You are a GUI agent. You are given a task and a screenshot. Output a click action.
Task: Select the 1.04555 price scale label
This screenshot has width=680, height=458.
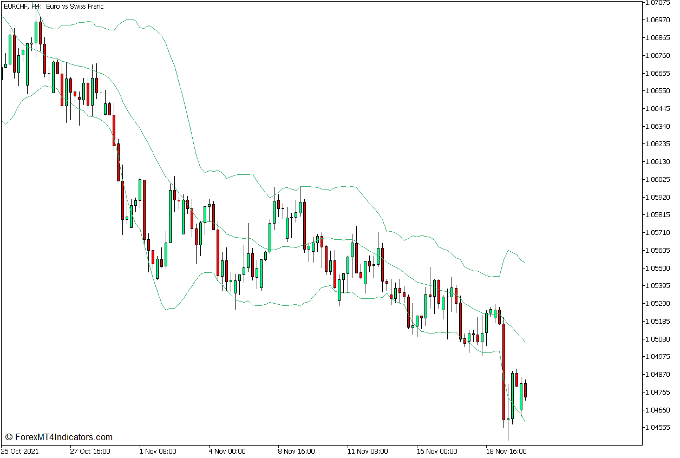[658, 428]
